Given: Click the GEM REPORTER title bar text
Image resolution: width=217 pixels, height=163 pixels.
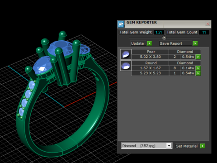Looking at the screenshot, I should tap(142, 23).
